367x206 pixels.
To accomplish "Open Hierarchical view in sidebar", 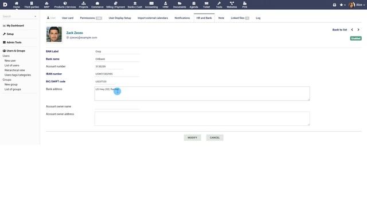I will pos(14,70).
